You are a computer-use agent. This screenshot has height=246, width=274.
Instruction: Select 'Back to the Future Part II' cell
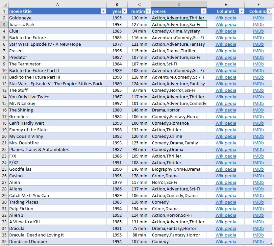click(57, 71)
